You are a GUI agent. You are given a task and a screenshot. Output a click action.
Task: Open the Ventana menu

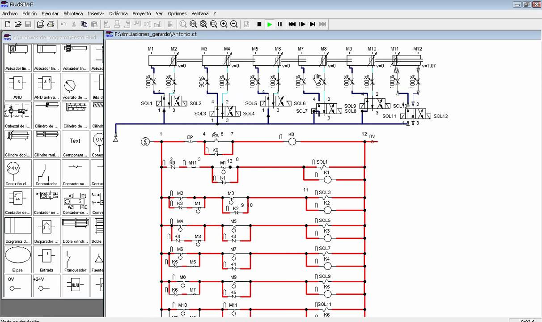click(200, 13)
